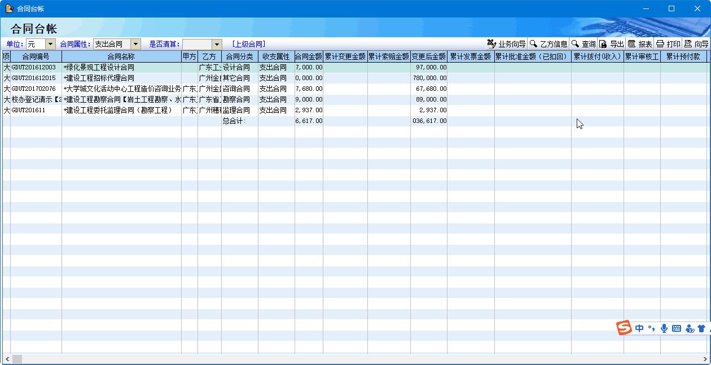The height and width of the screenshot is (365, 711).
Task: Click the 合同金额 column header
Action: (308, 56)
